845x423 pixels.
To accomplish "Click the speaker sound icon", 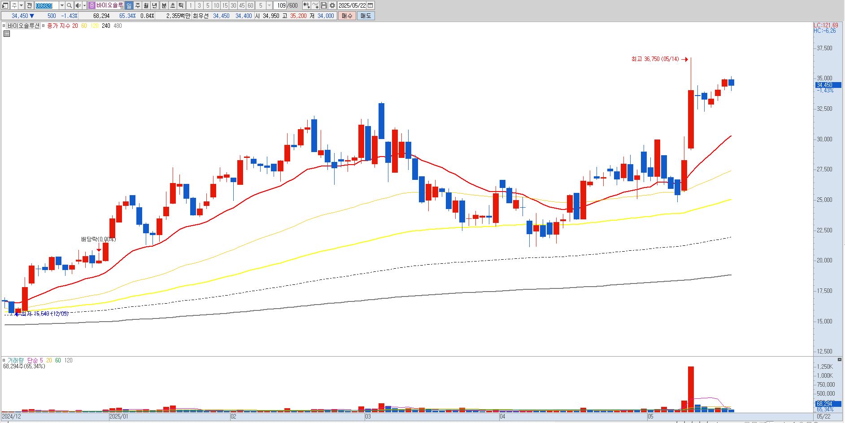I will pos(78,5).
